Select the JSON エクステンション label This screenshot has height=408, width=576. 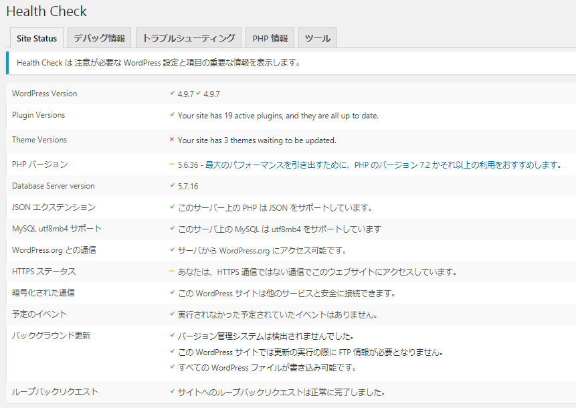point(54,207)
